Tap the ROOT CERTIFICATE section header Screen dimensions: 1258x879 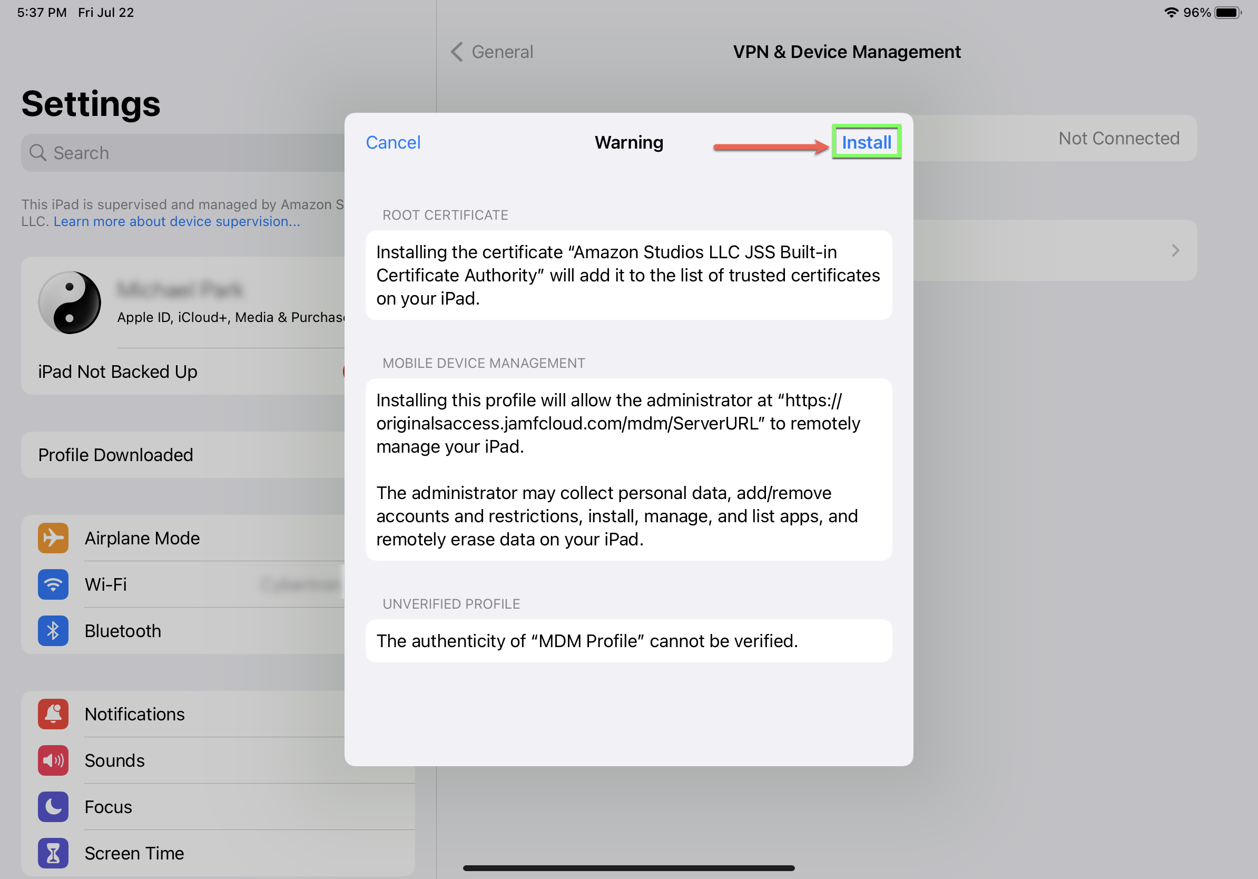coord(445,215)
